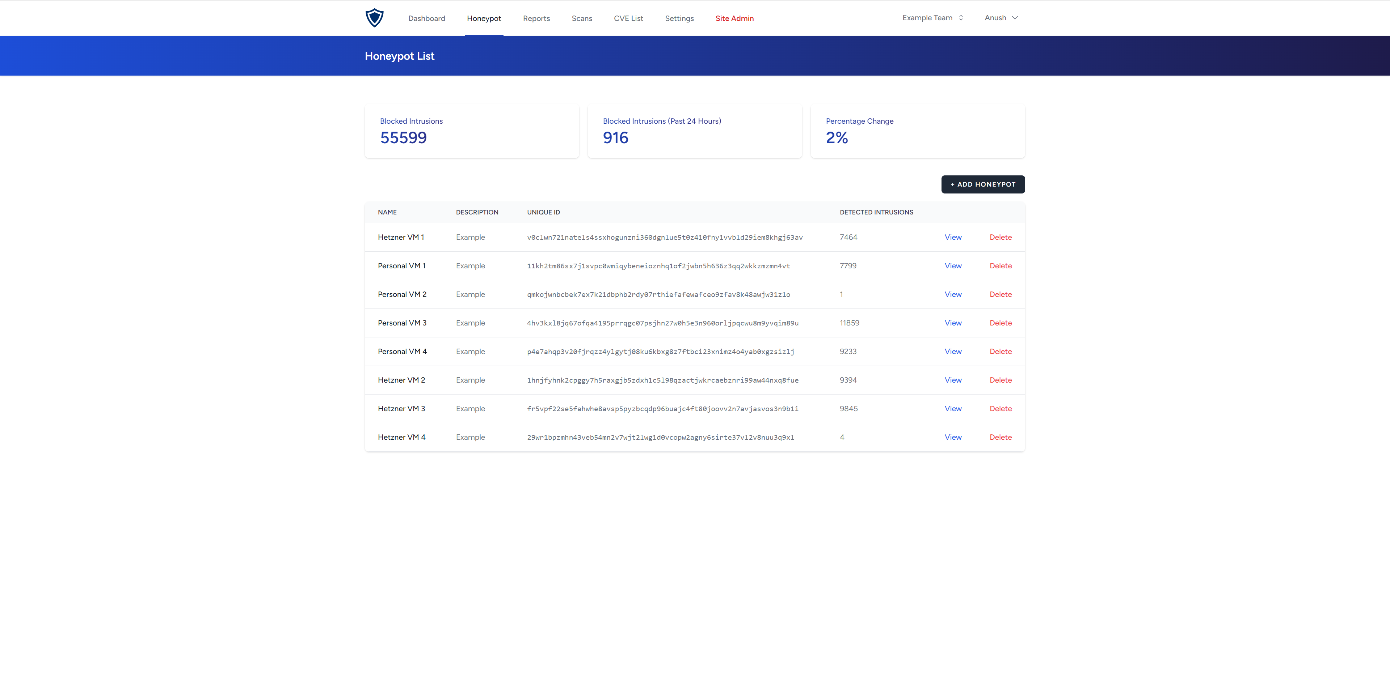Image resolution: width=1390 pixels, height=694 pixels.
Task: Click the unique ID starting with fr5vpf22se
Action: 663,409
